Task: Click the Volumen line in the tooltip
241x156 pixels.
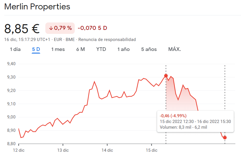Action: (183, 127)
